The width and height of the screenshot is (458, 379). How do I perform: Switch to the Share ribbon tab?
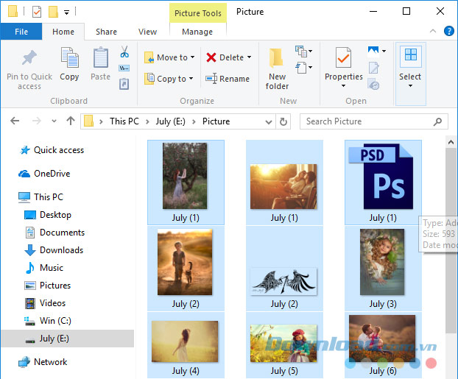click(x=106, y=32)
